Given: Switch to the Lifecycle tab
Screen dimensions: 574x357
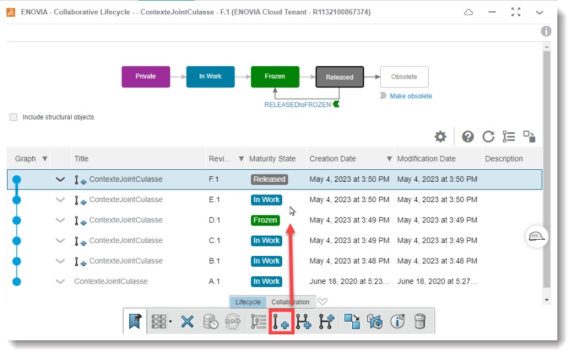Looking at the screenshot, I should (248, 302).
